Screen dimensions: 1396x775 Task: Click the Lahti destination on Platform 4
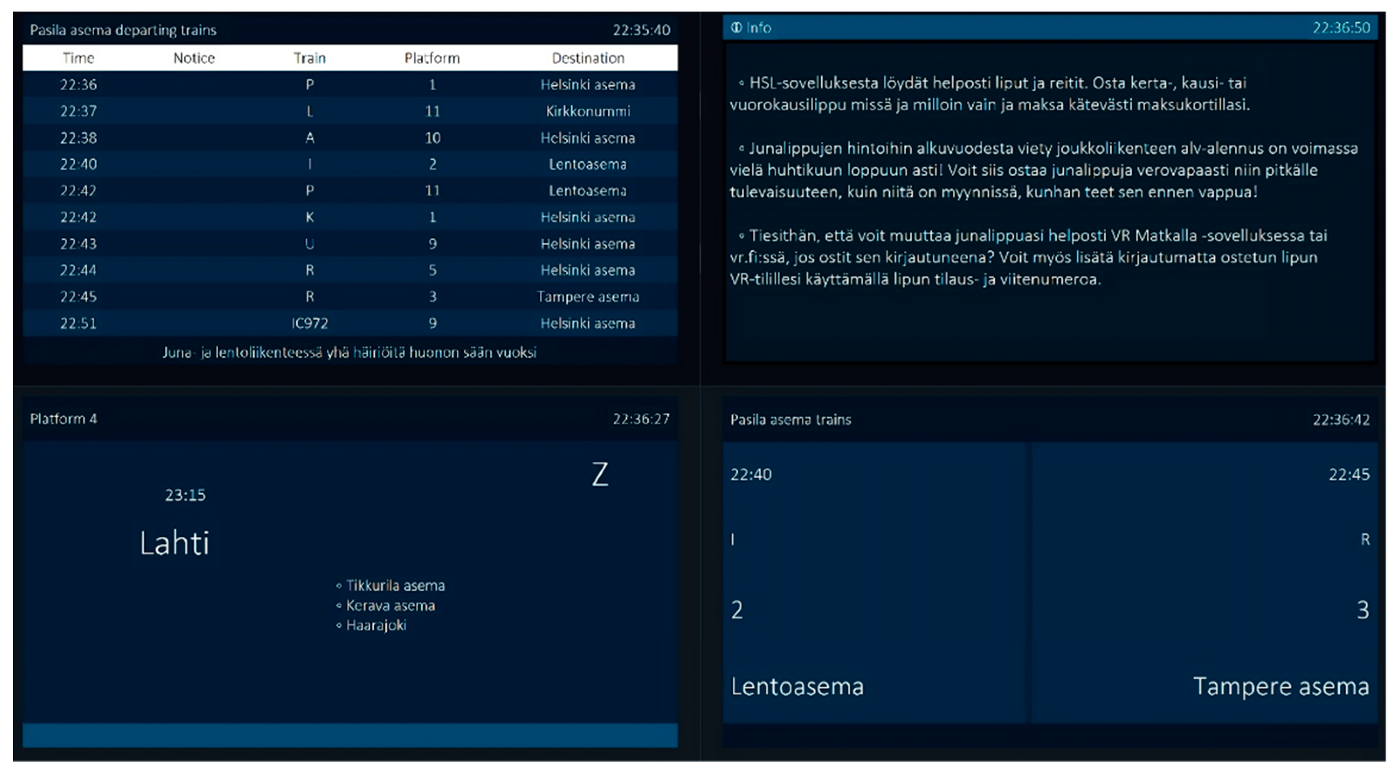175,543
